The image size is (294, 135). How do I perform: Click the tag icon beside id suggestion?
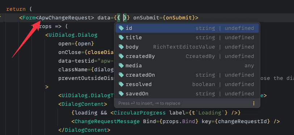[121, 28]
